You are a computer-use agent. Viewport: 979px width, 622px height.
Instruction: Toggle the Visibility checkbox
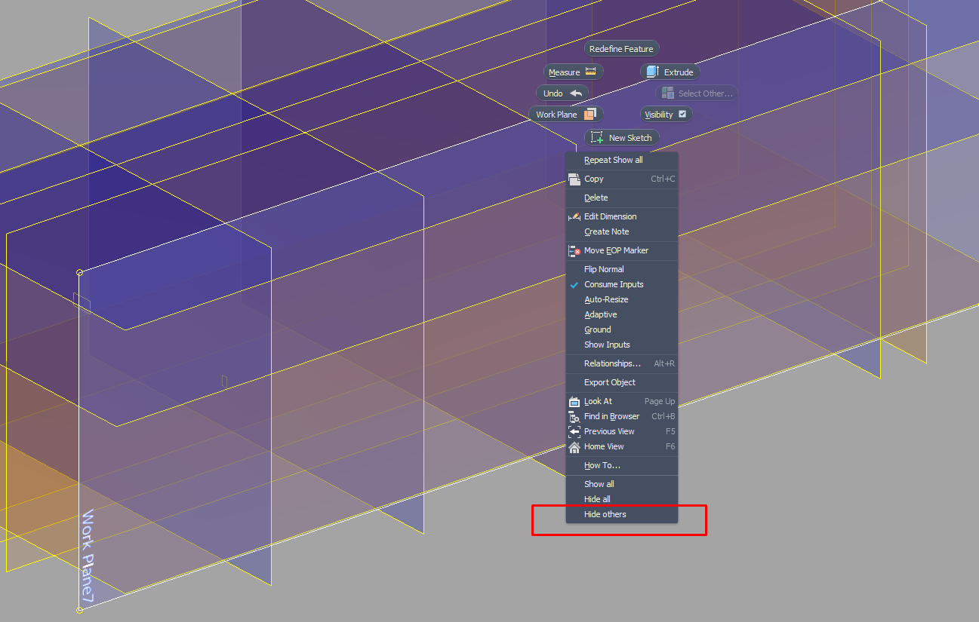[x=682, y=115]
